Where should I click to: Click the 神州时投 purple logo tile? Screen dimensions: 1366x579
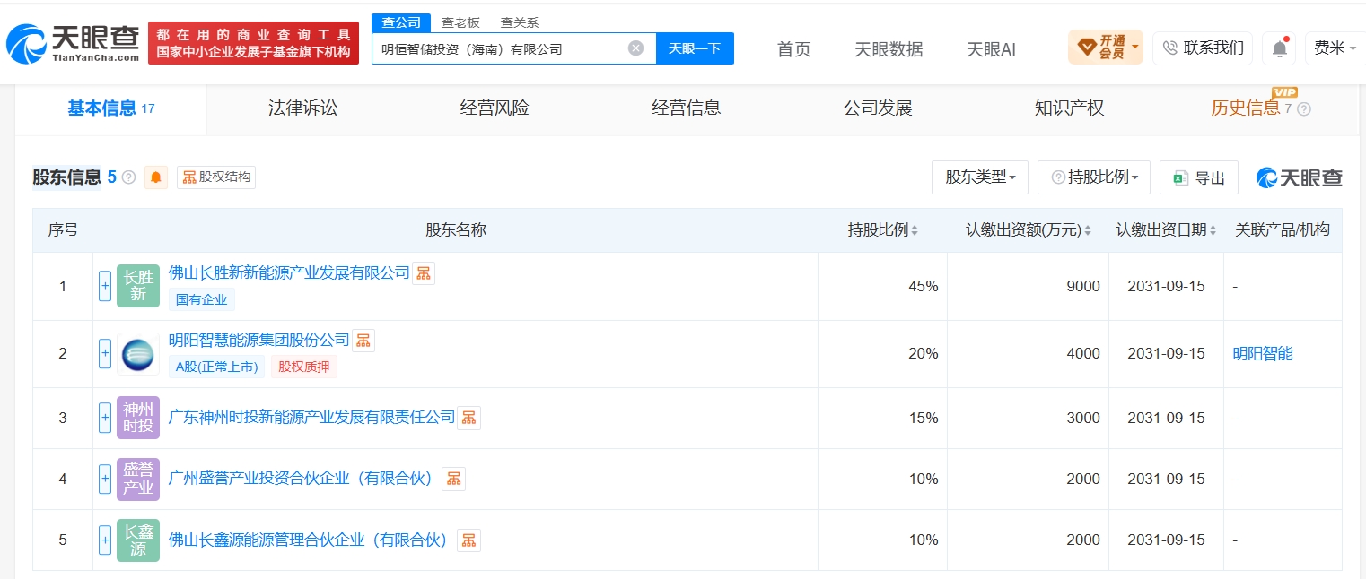coord(138,418)
